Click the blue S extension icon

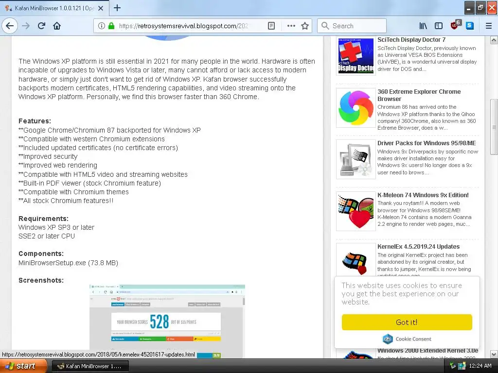tap(470, 26)
